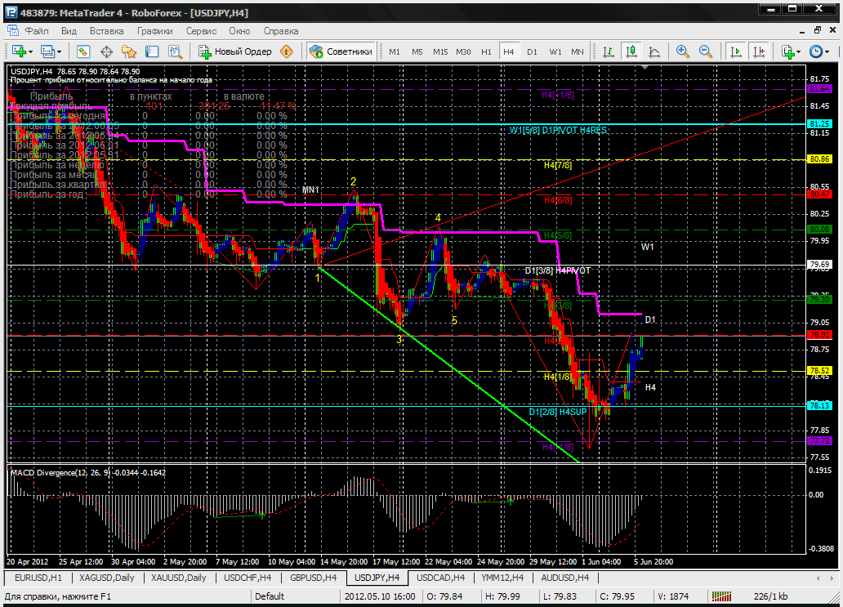Select the USDJPY,H4 chart tab

tap(377, 578)
